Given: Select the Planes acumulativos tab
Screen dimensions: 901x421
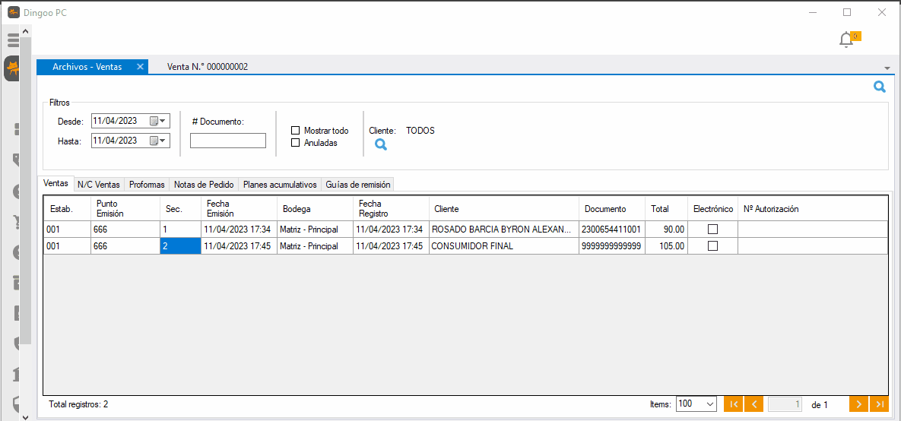Looking at the screenshot, I should [x=280, y=185].
